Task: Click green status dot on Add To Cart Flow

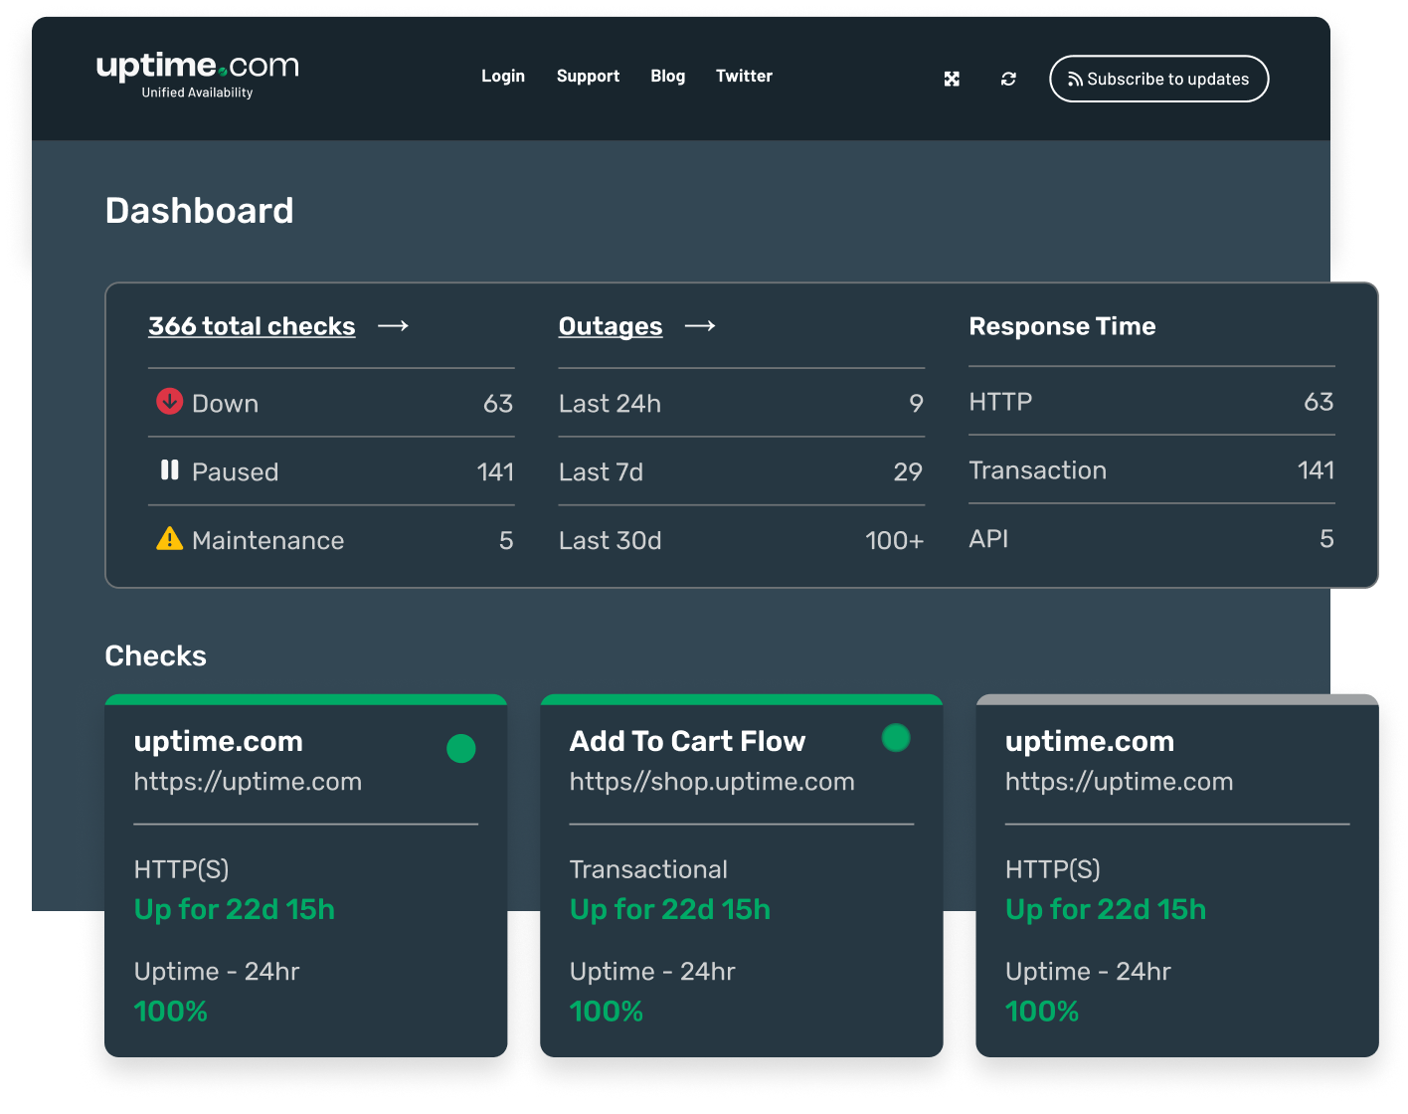Action: [x=896, y=737]
